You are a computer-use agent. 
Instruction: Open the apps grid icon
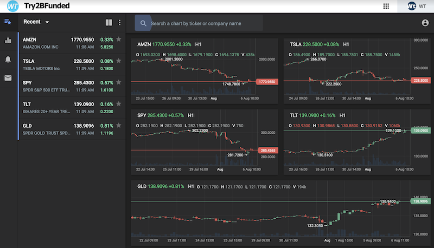pos(386,6)
